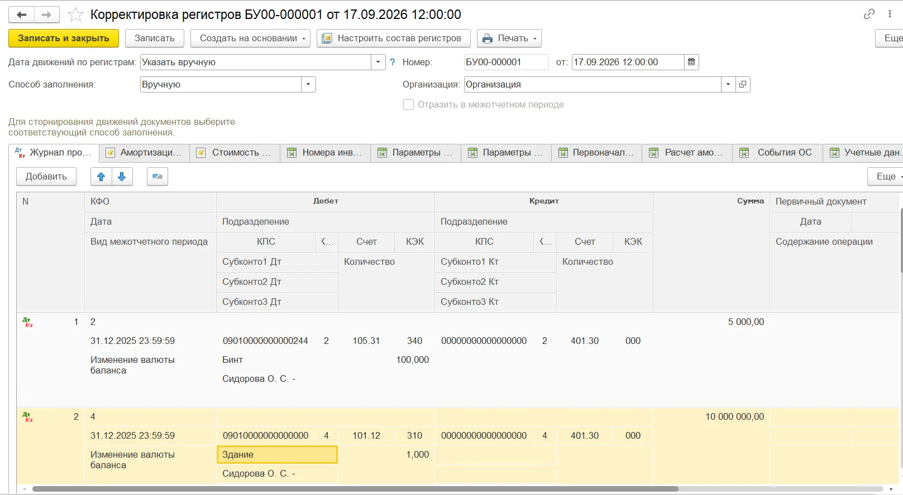Screen dimensions: 903x495
Task: Expand Дата движений по регистрам dropdown
Action: tap(378, 62)
